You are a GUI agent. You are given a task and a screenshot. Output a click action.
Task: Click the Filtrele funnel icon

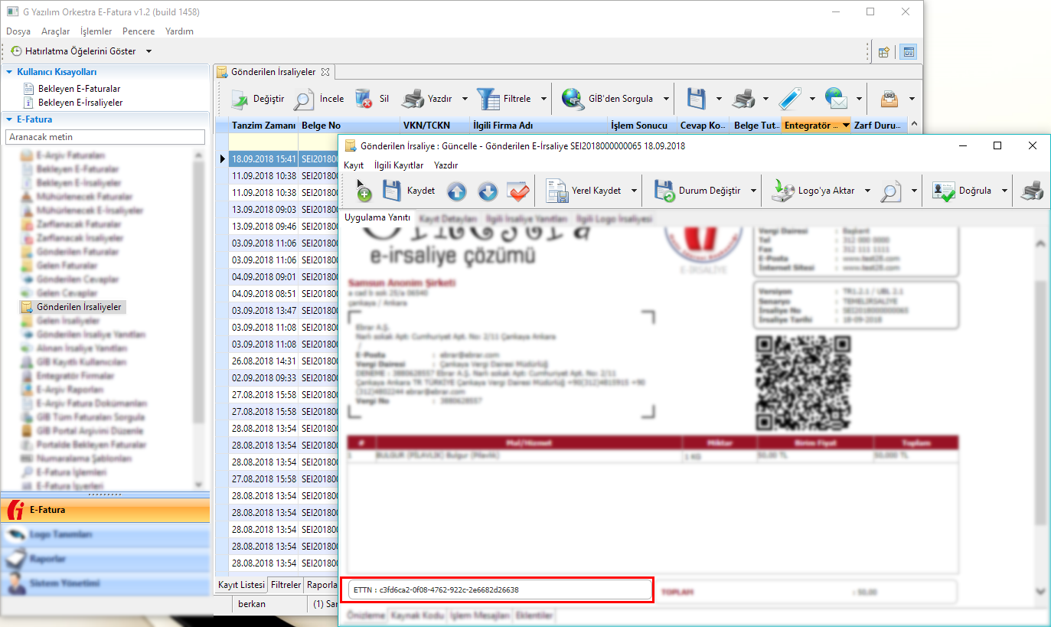point(488,99)
